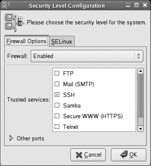Uncheck the SSH trusted service
This screenshot has height=166, width=151.
tap(57, 95)
